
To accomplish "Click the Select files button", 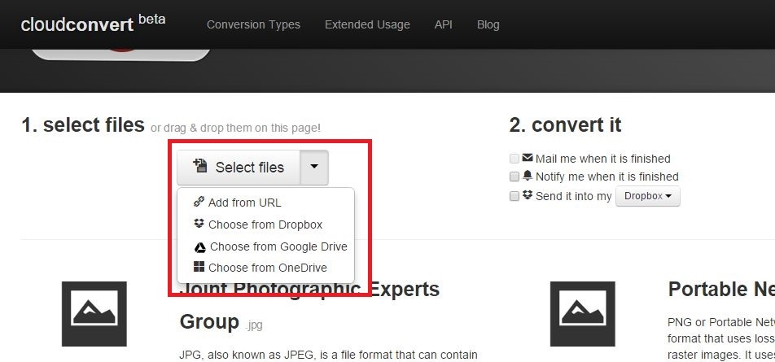I will [239, 168].
